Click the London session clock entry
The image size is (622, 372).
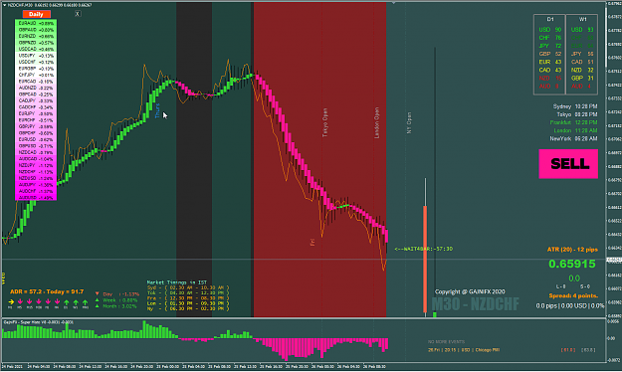575,130
